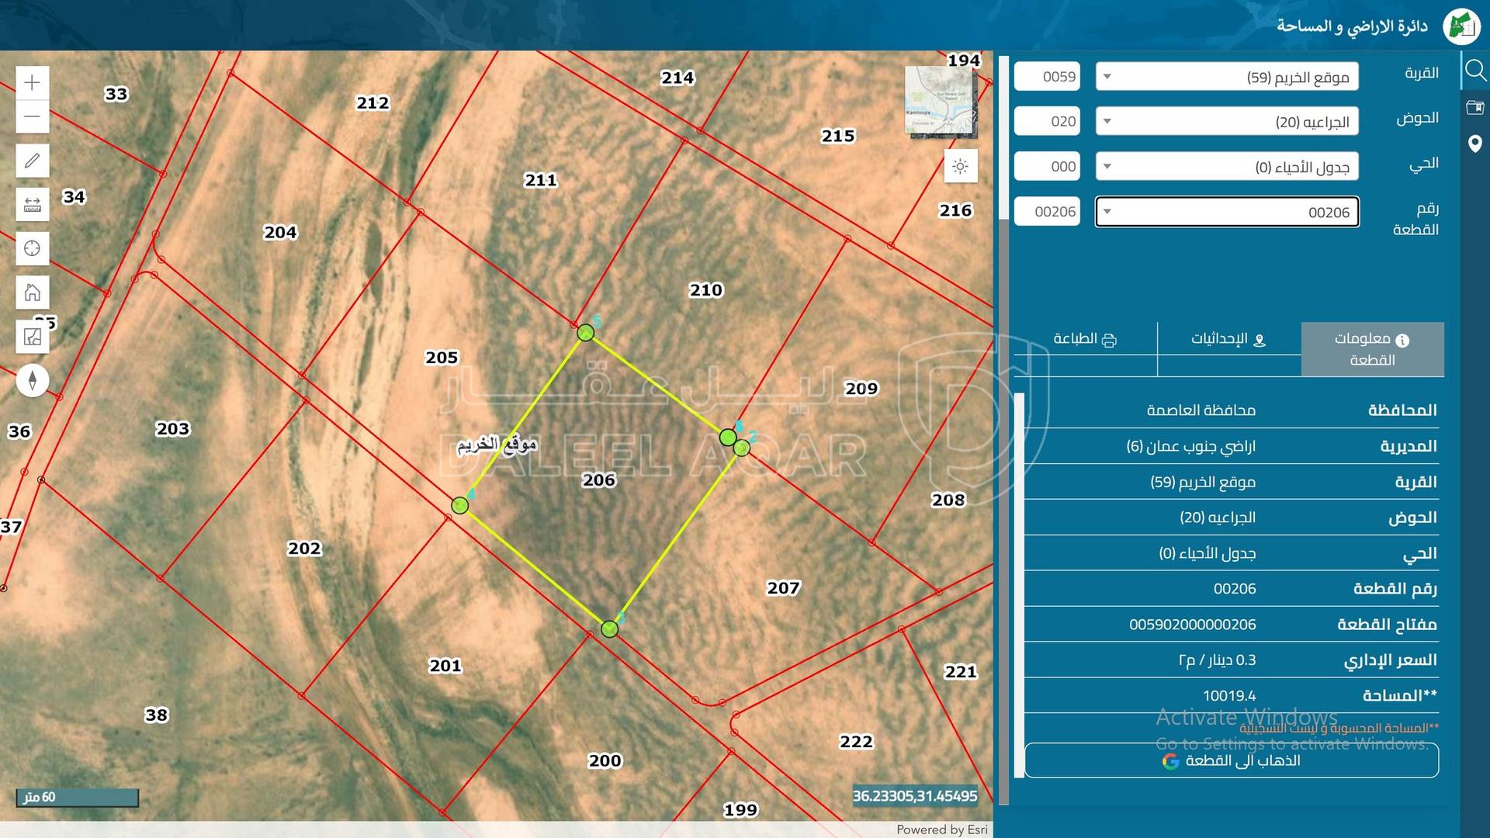Image resolution: width=1490 pixels, height=838 pixels.
Task: Expand the village dropdown موقع الخريم (59)
Action: [x=1226, y=77]
